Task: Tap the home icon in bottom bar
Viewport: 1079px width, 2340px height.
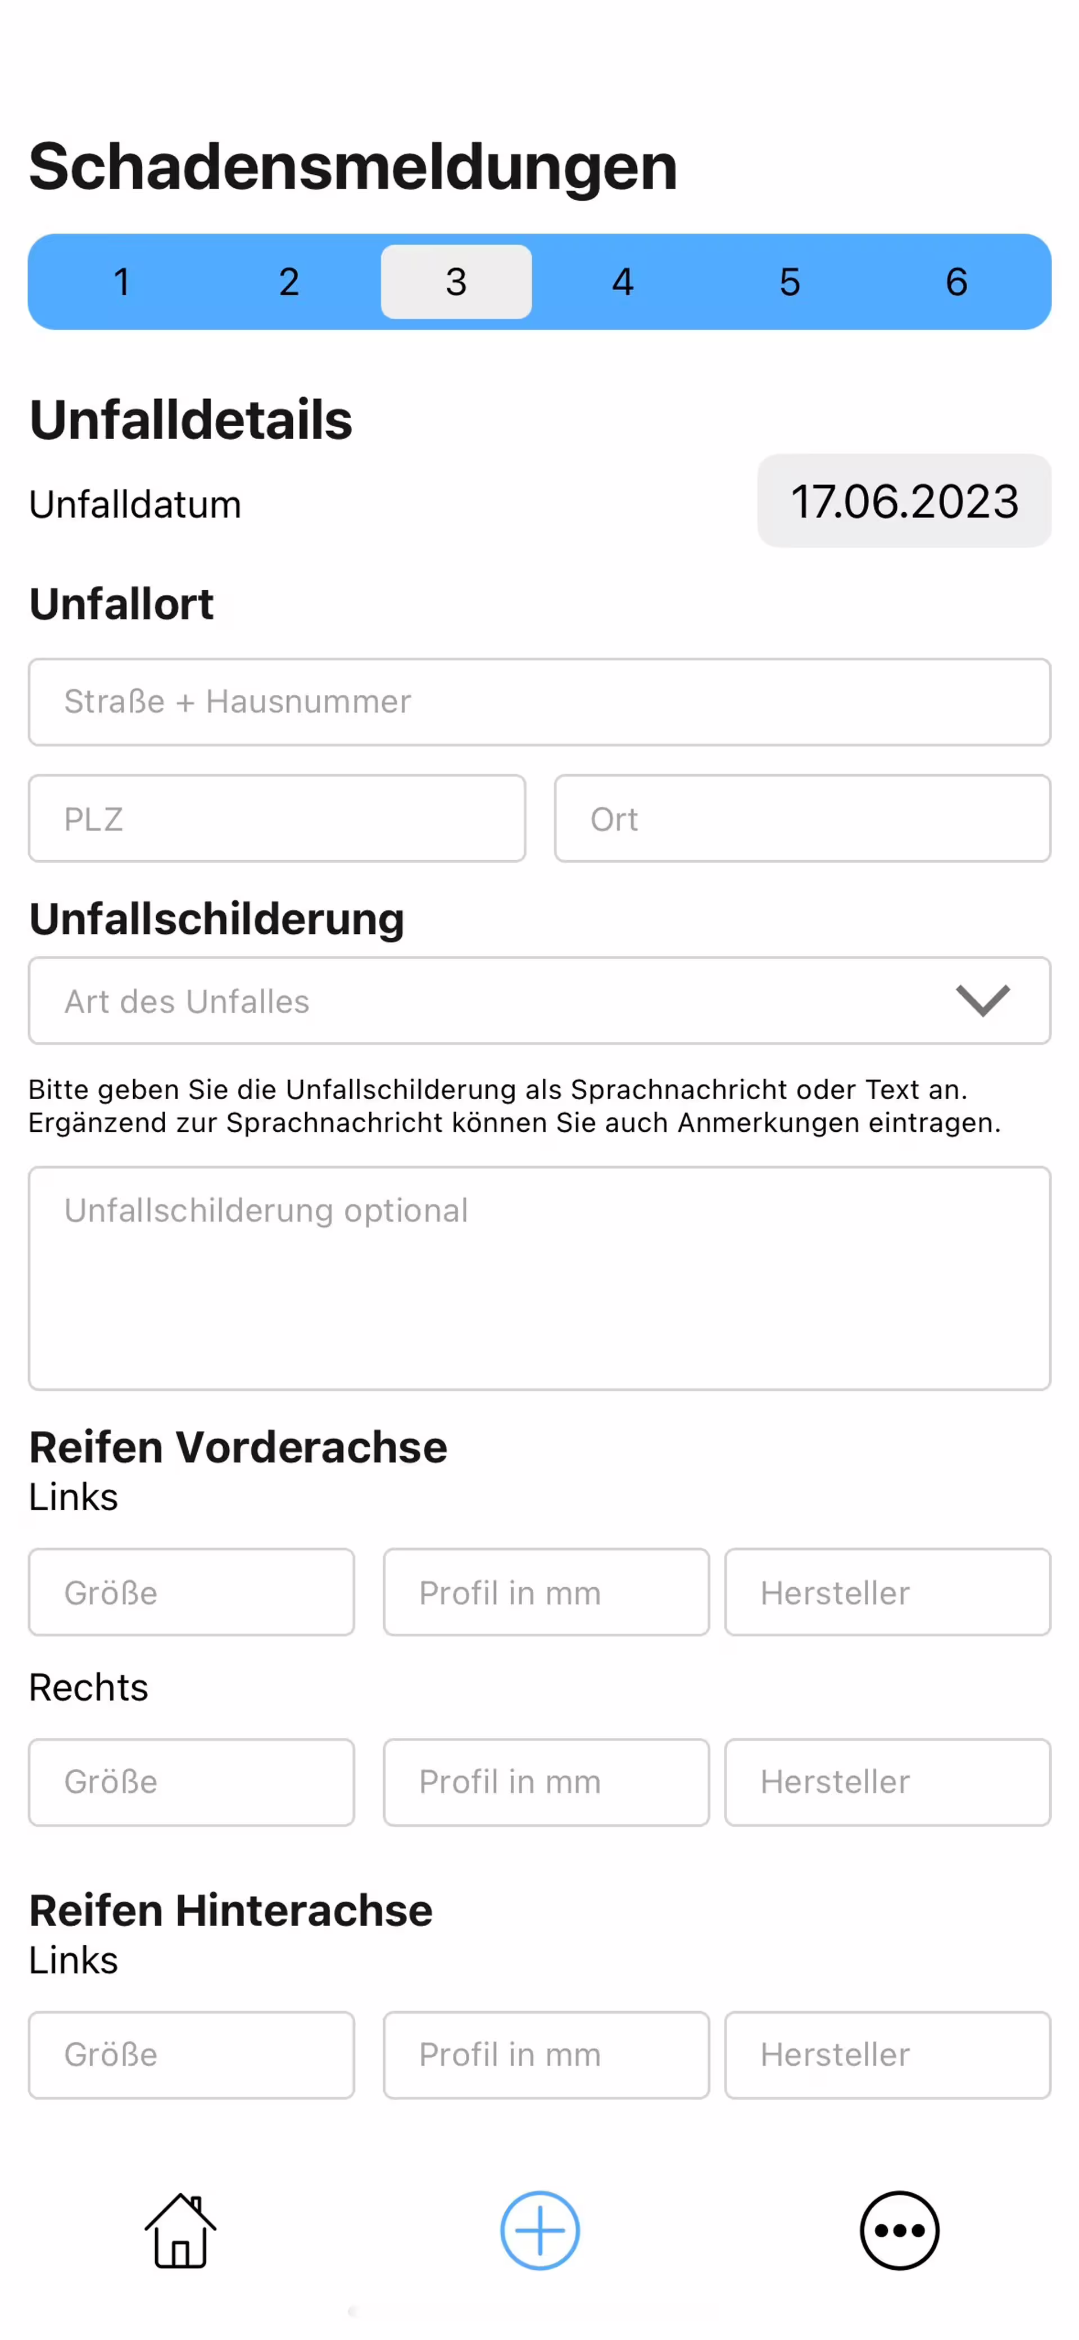Action: point(180,2230)
